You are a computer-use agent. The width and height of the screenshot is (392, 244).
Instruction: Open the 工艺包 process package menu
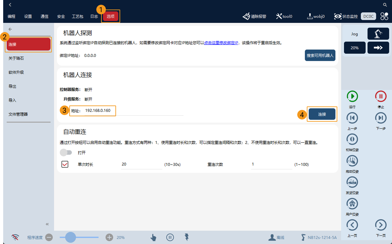(78, 17)
